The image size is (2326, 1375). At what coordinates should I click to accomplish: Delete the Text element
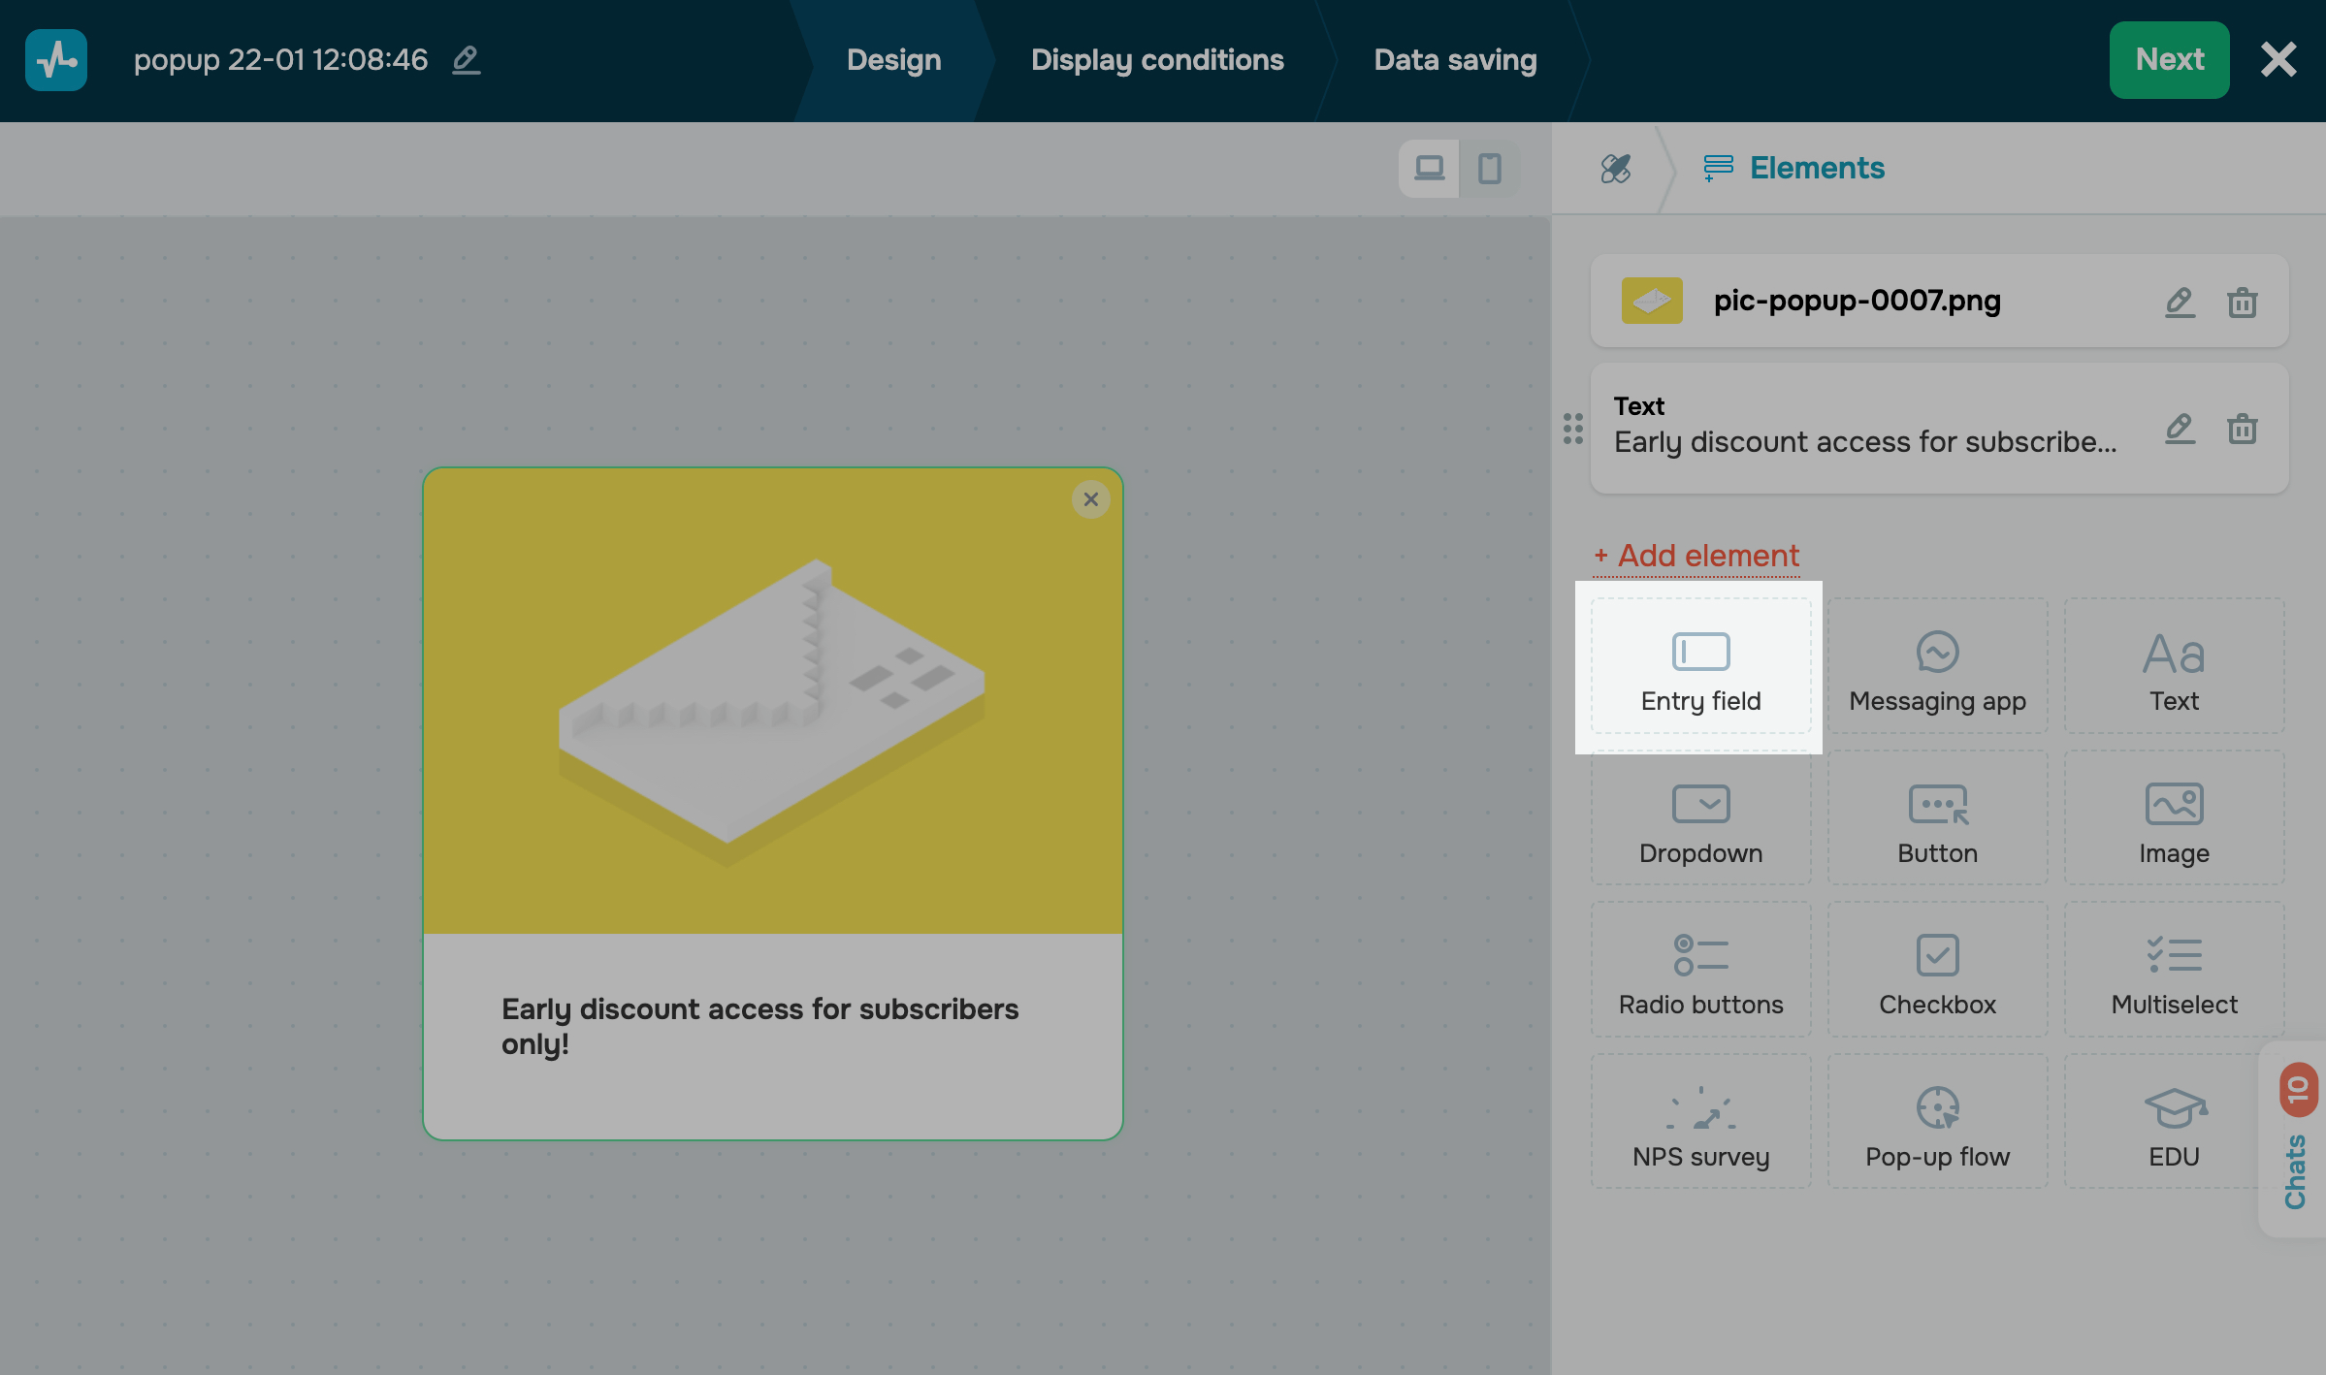point(2242,429)
